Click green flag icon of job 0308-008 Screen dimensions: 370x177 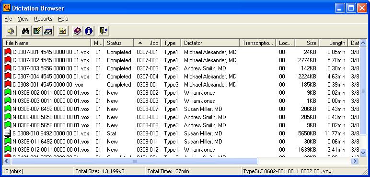(8, 117)
